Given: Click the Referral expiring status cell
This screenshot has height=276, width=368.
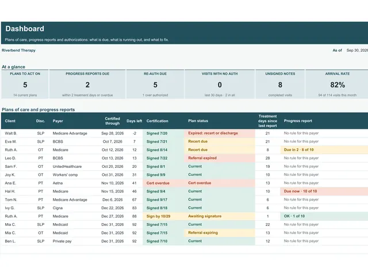Looking at the screenshot, I should 220,233.
